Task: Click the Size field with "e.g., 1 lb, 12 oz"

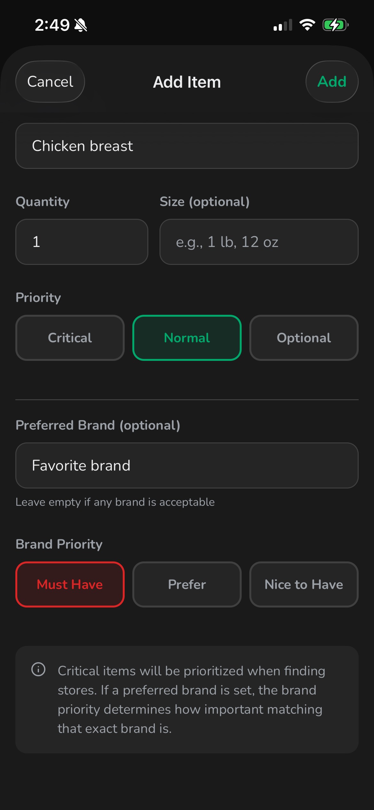Action: pos(259,242)
